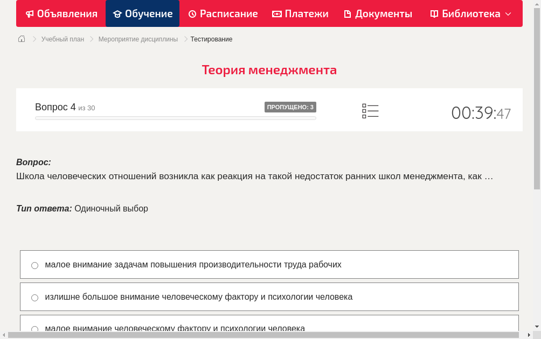Open the question navigator list icon
The height and width of the screenshot is (339, 541).
click(x=370, y=110)
